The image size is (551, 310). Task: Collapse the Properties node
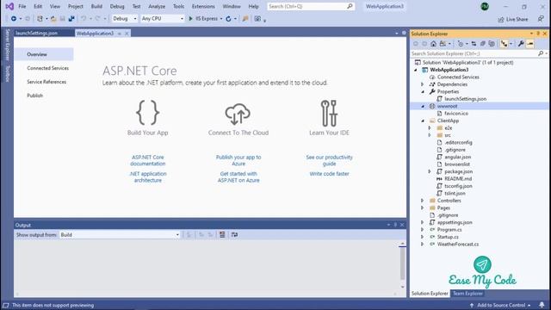coord(423,91)
